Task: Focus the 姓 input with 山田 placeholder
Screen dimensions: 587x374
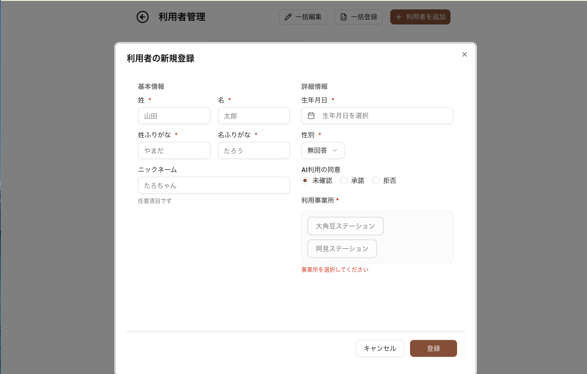Action: click(174, 116)
